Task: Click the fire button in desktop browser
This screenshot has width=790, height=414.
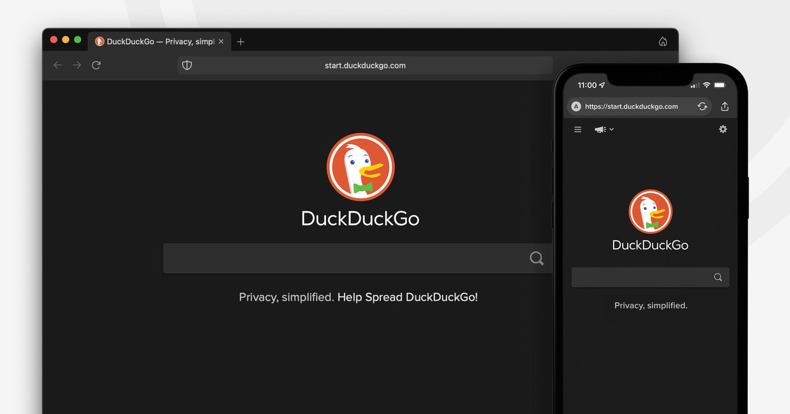Action: click(663, 41)
